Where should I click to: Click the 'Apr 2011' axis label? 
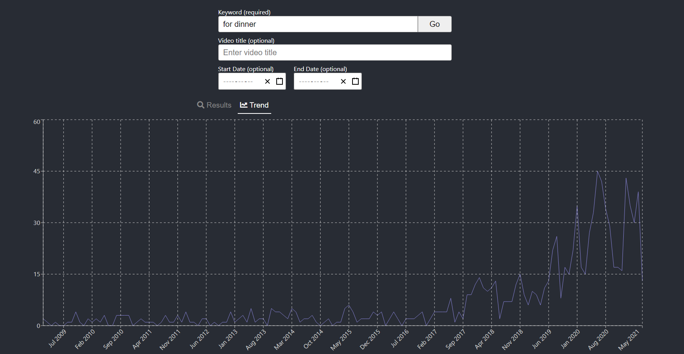click(142, 339)
